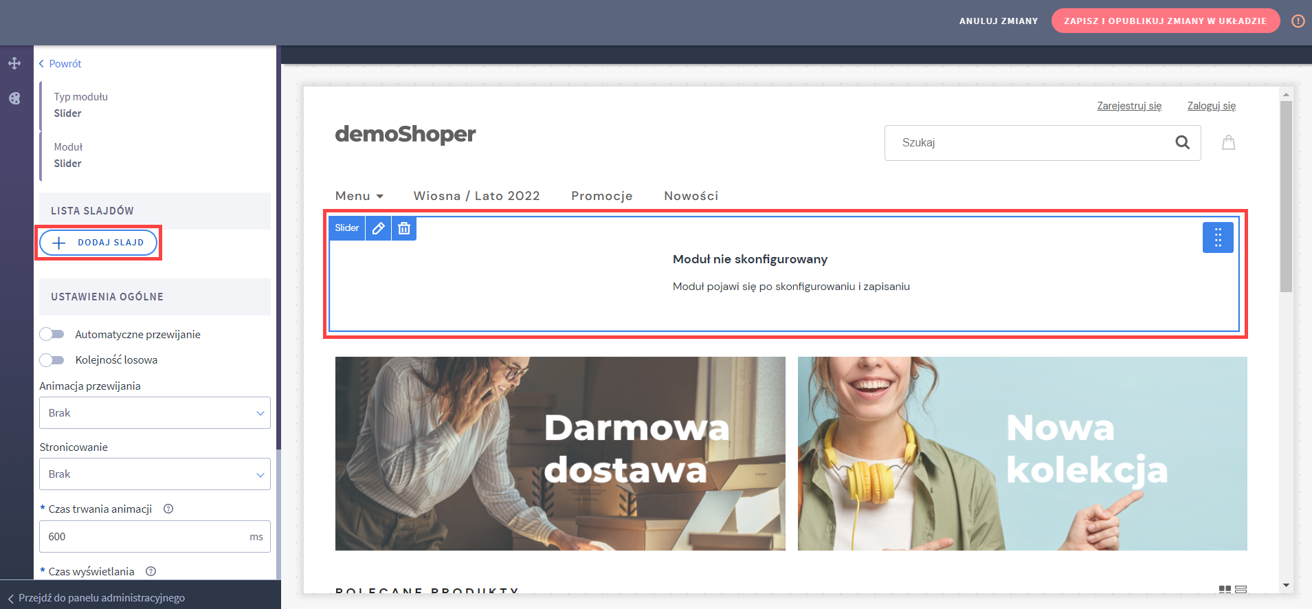Screen dimensions: 1312x609
Task: Expand the Menu dropdown in store navigation
Action: coord(359,196)
